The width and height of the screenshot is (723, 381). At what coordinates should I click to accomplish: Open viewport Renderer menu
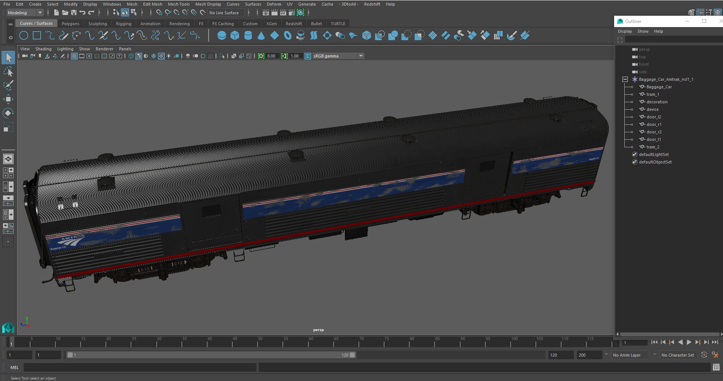point(104,49)
